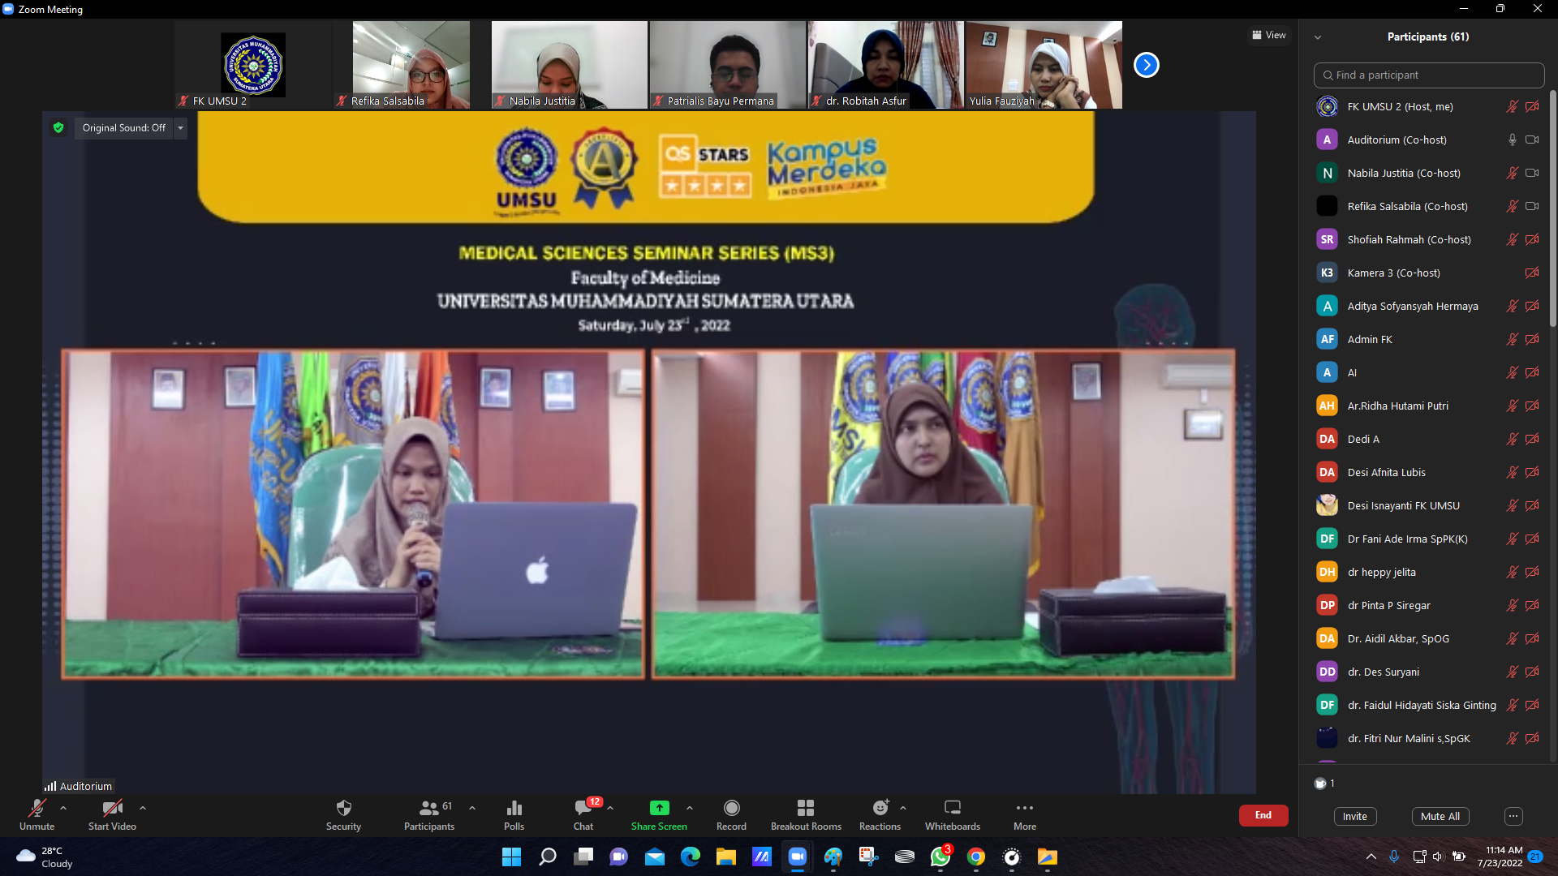The image size is (1558, 876).
Task: Select Dr. Aidil Akbar, SpOG participant row
Action: 1428,638
